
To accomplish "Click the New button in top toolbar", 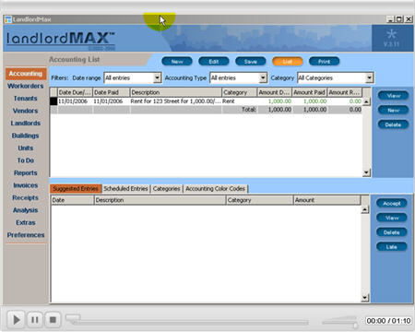I will [177, 62].
